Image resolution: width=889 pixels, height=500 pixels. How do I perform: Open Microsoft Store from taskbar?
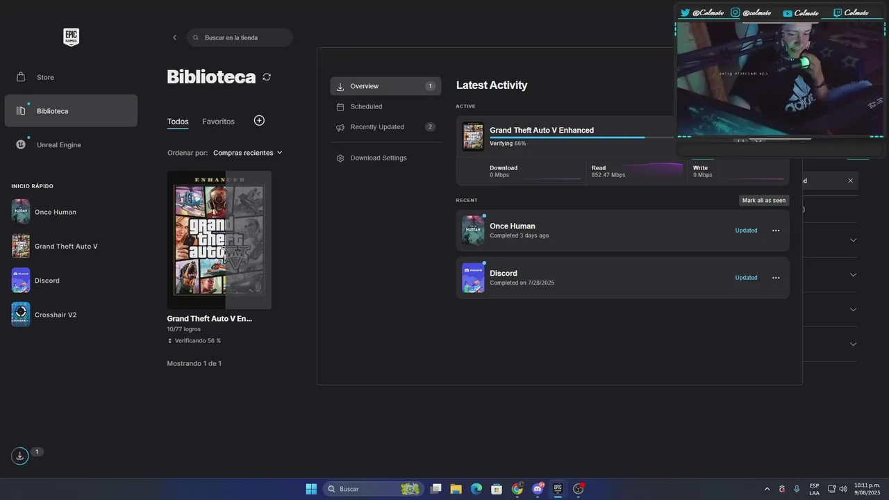(x=497, y=489)
